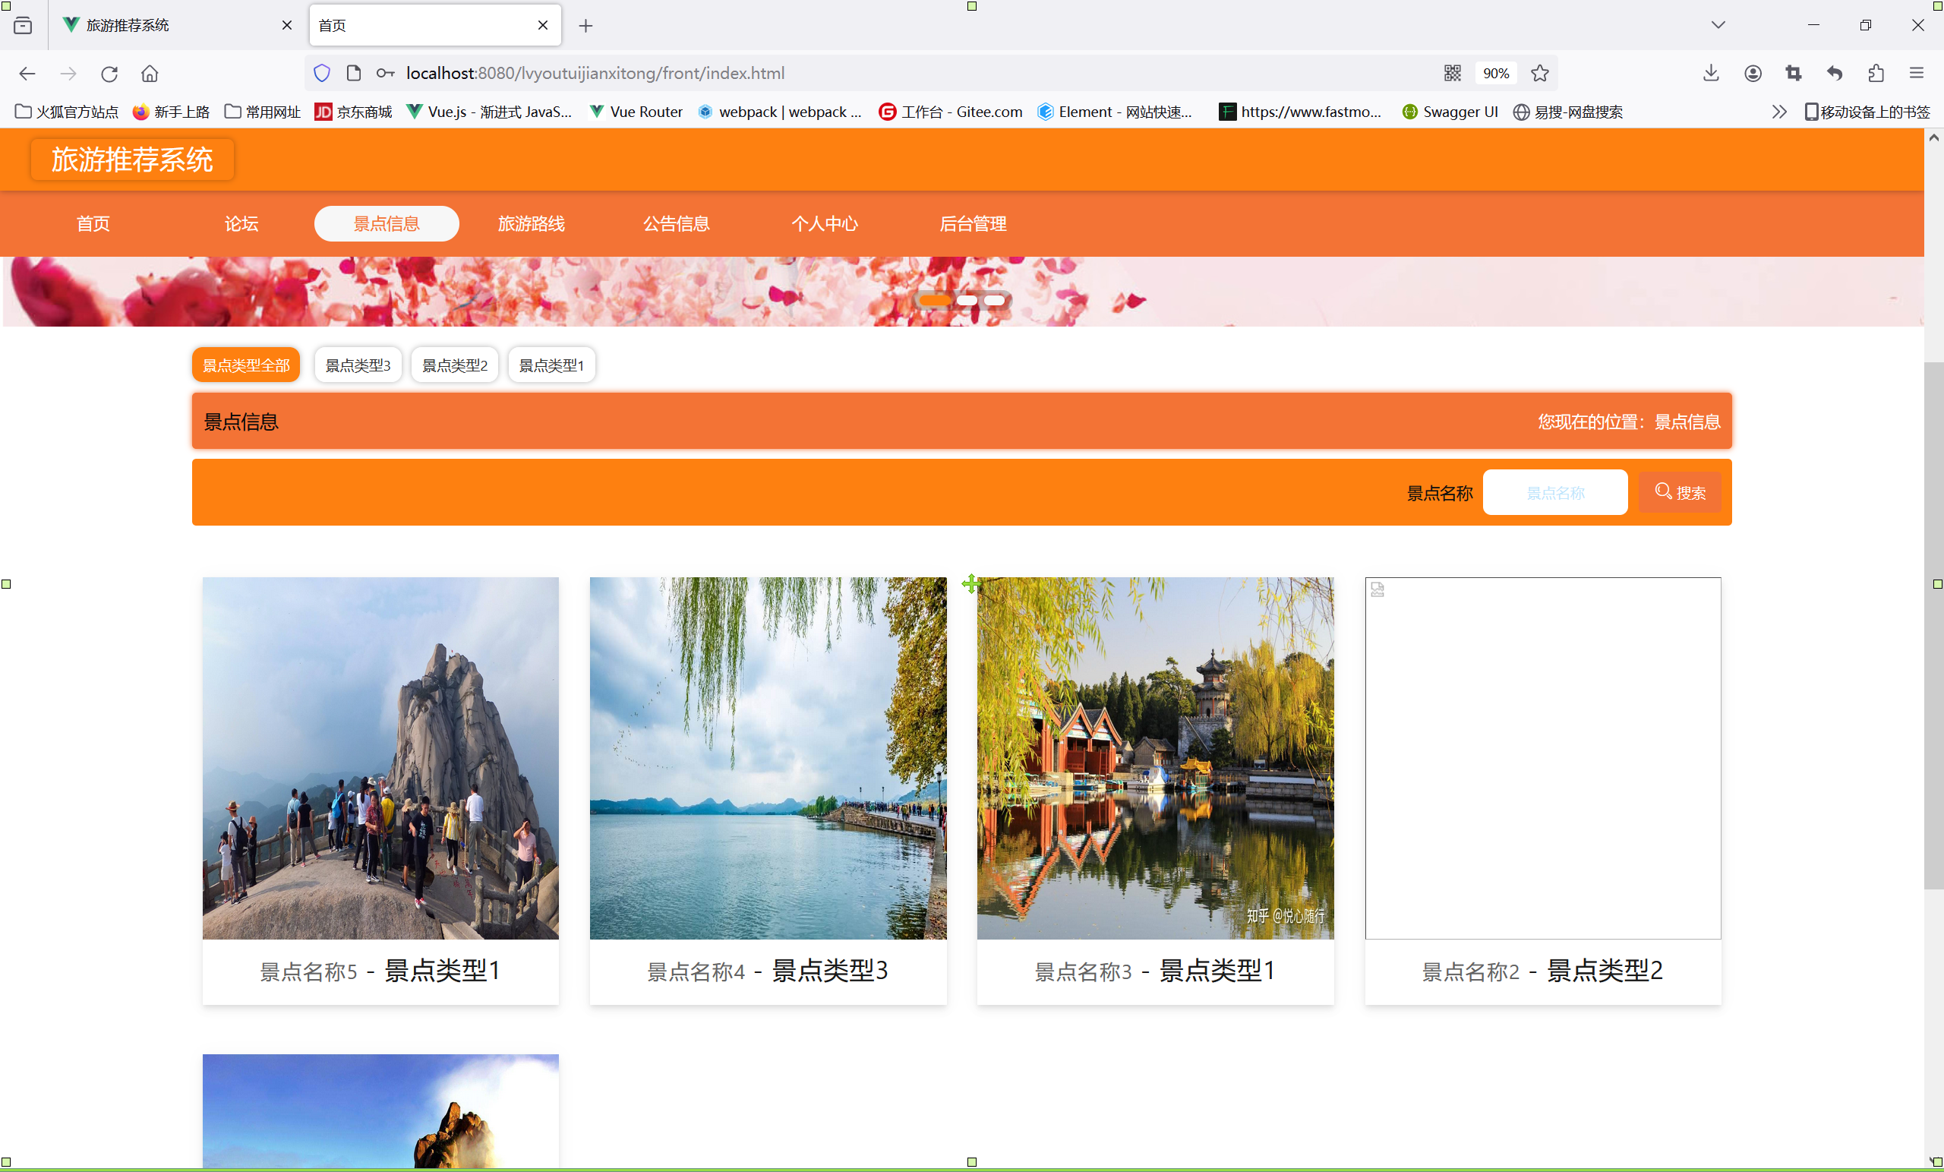Click the browser reload icon

pos(109,74)
